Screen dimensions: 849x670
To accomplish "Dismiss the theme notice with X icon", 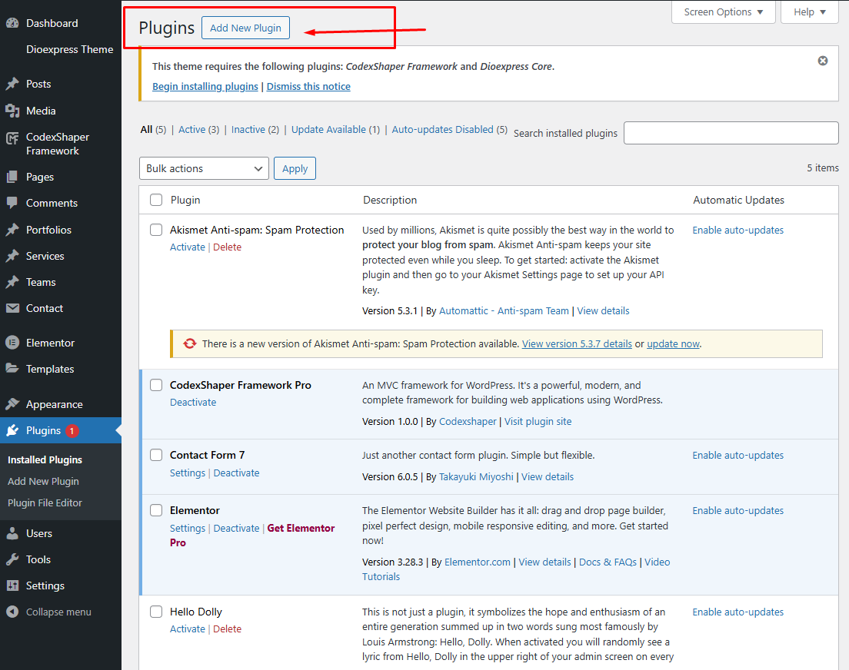I will click(x=823, y=61).
